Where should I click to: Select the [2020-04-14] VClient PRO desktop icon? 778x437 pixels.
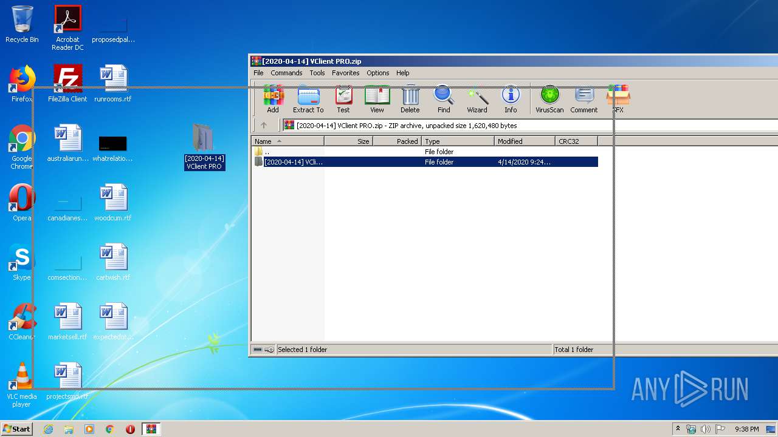pos(205,146)
